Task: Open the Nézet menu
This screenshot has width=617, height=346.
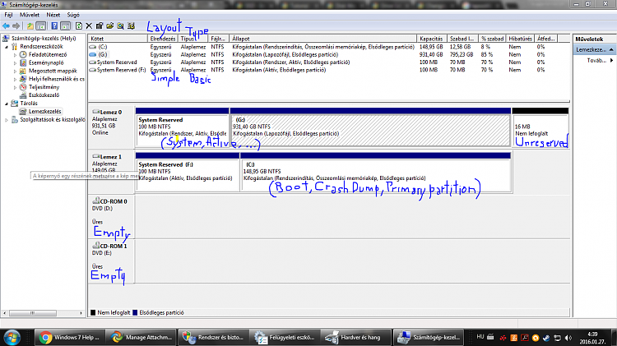Action: tap(53, 15)
